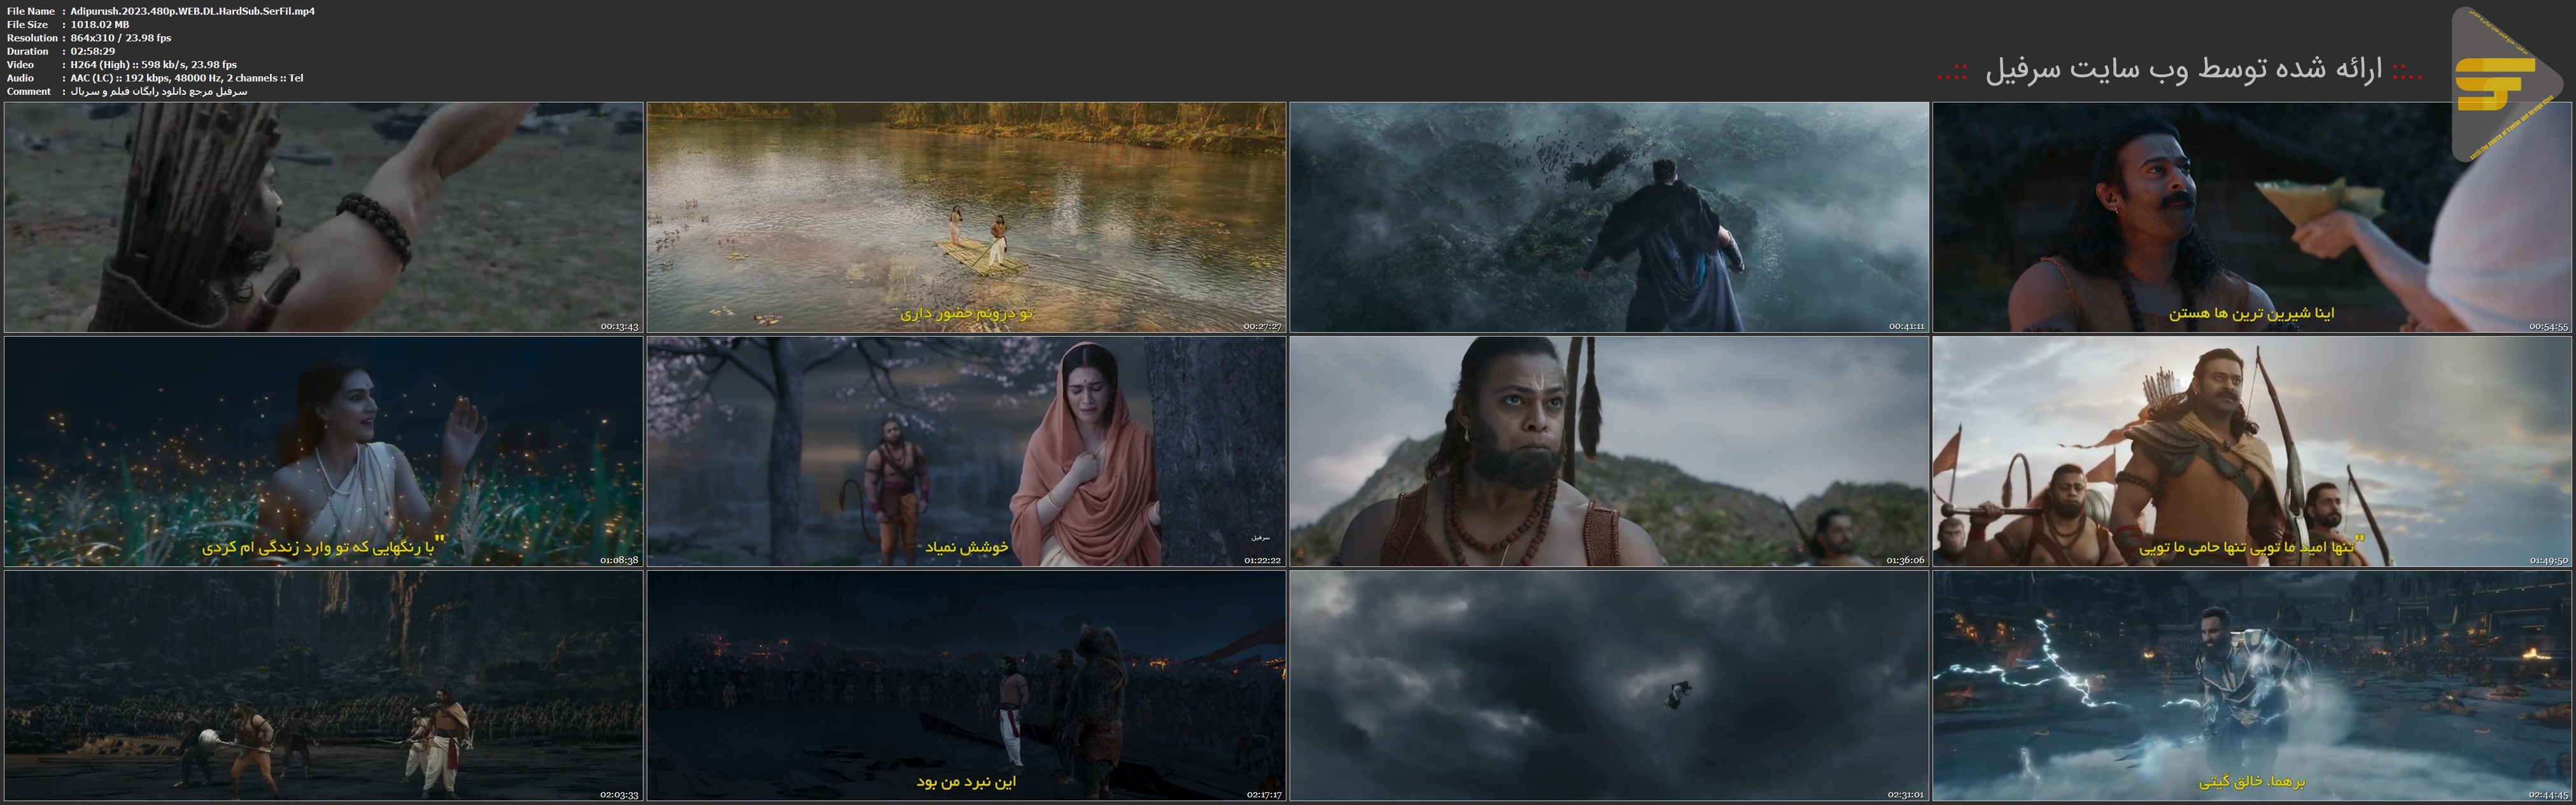The width and height of the screenshot is (2576, 805).
Task: Select the fireflies scene thumbnail at 01:08:38
Action: coord(323,451)
